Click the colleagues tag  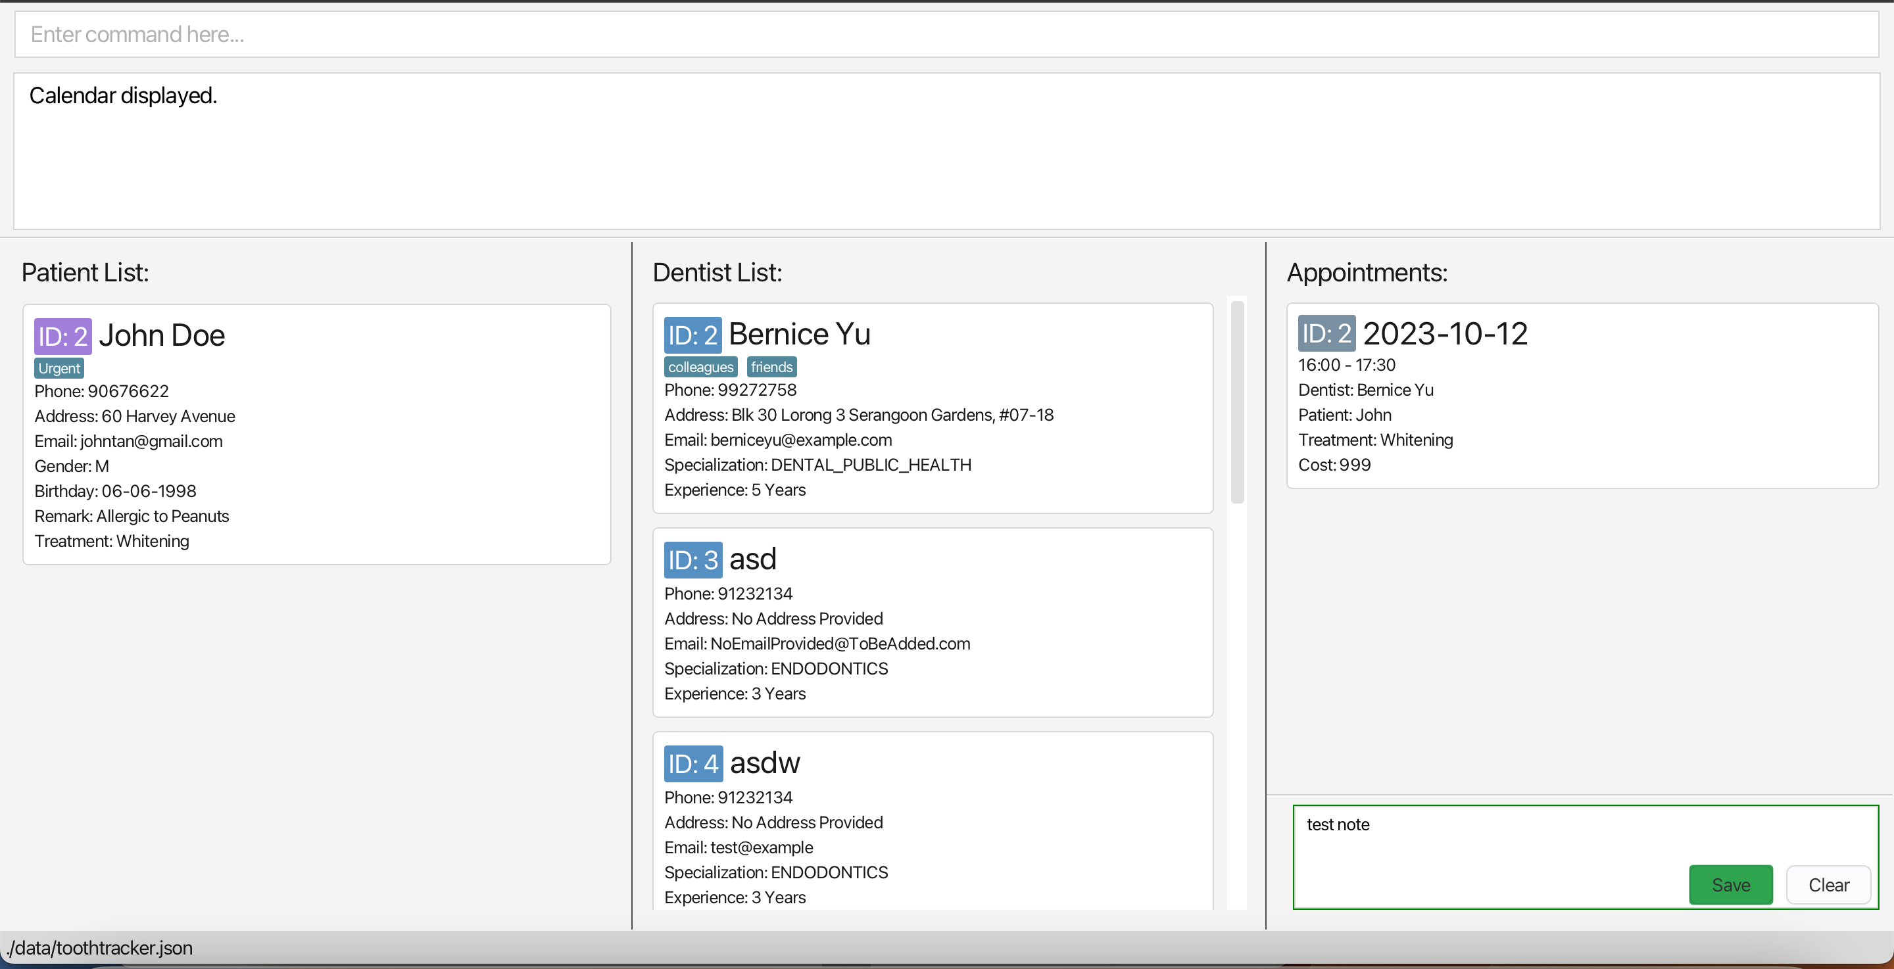pyautogui.click(x=700, y=367)
